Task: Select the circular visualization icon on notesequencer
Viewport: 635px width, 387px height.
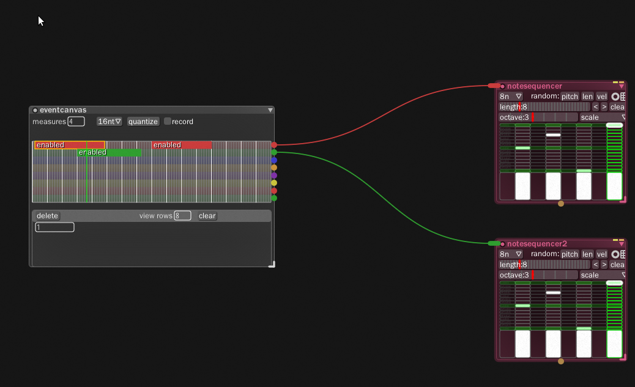Action: [615, 96]
